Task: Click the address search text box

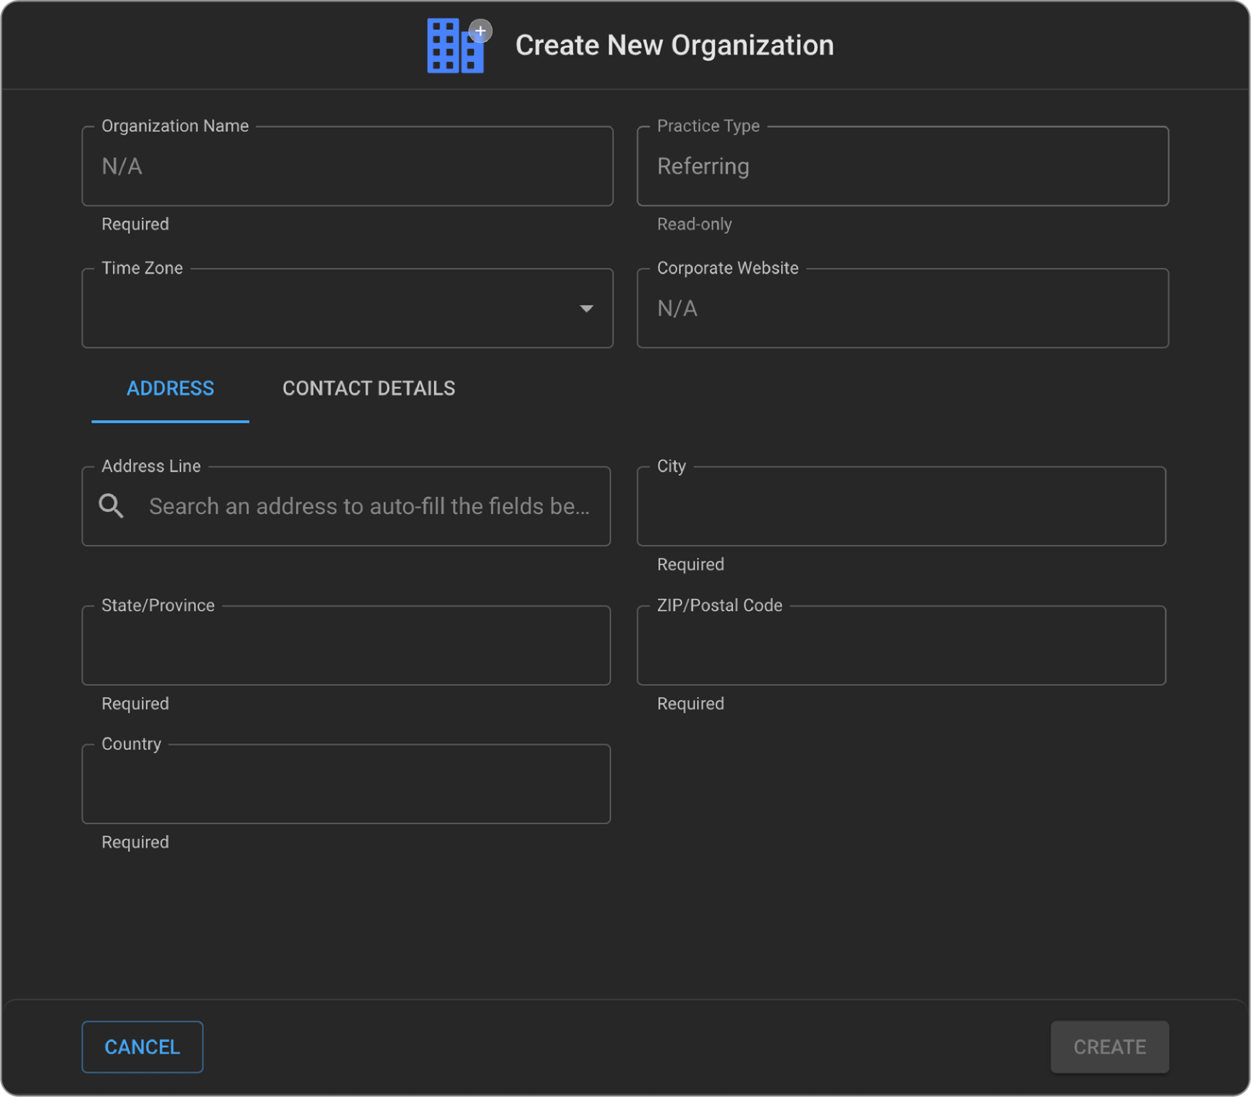Action: 368,506
